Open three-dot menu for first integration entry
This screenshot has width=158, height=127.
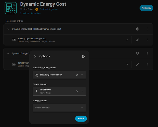147,29
